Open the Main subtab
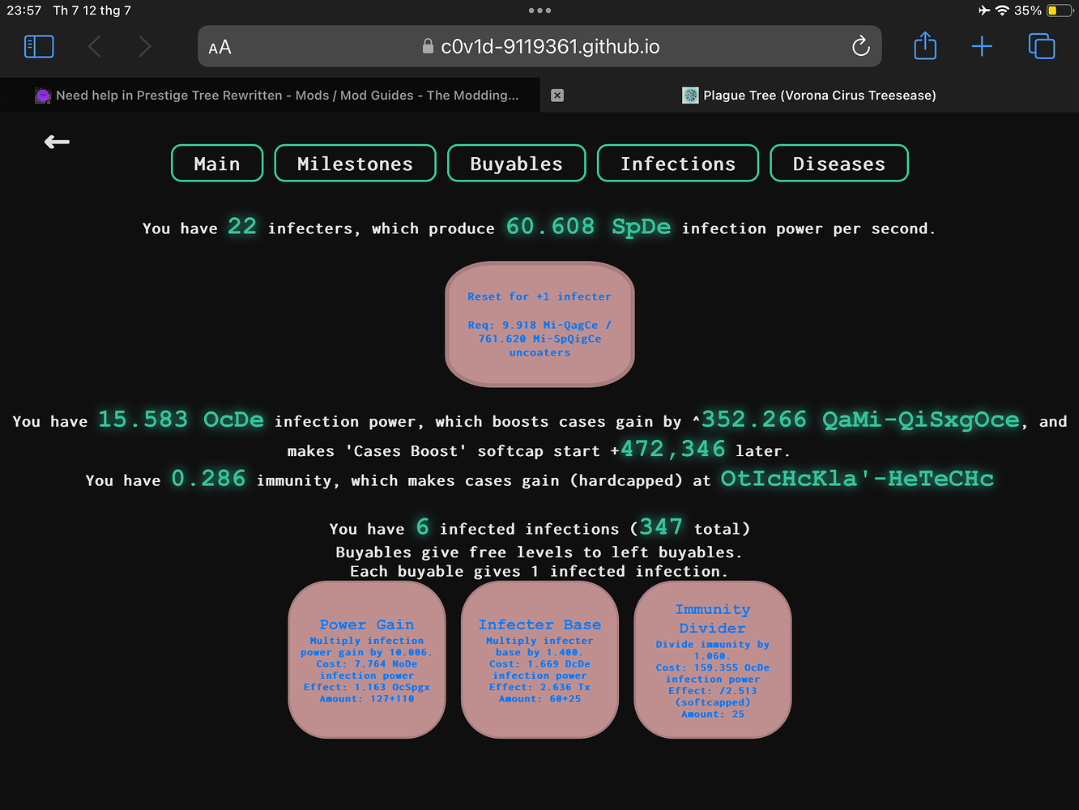The width and height of the screenshot is (1079, 810). click(x=217, y=164)
